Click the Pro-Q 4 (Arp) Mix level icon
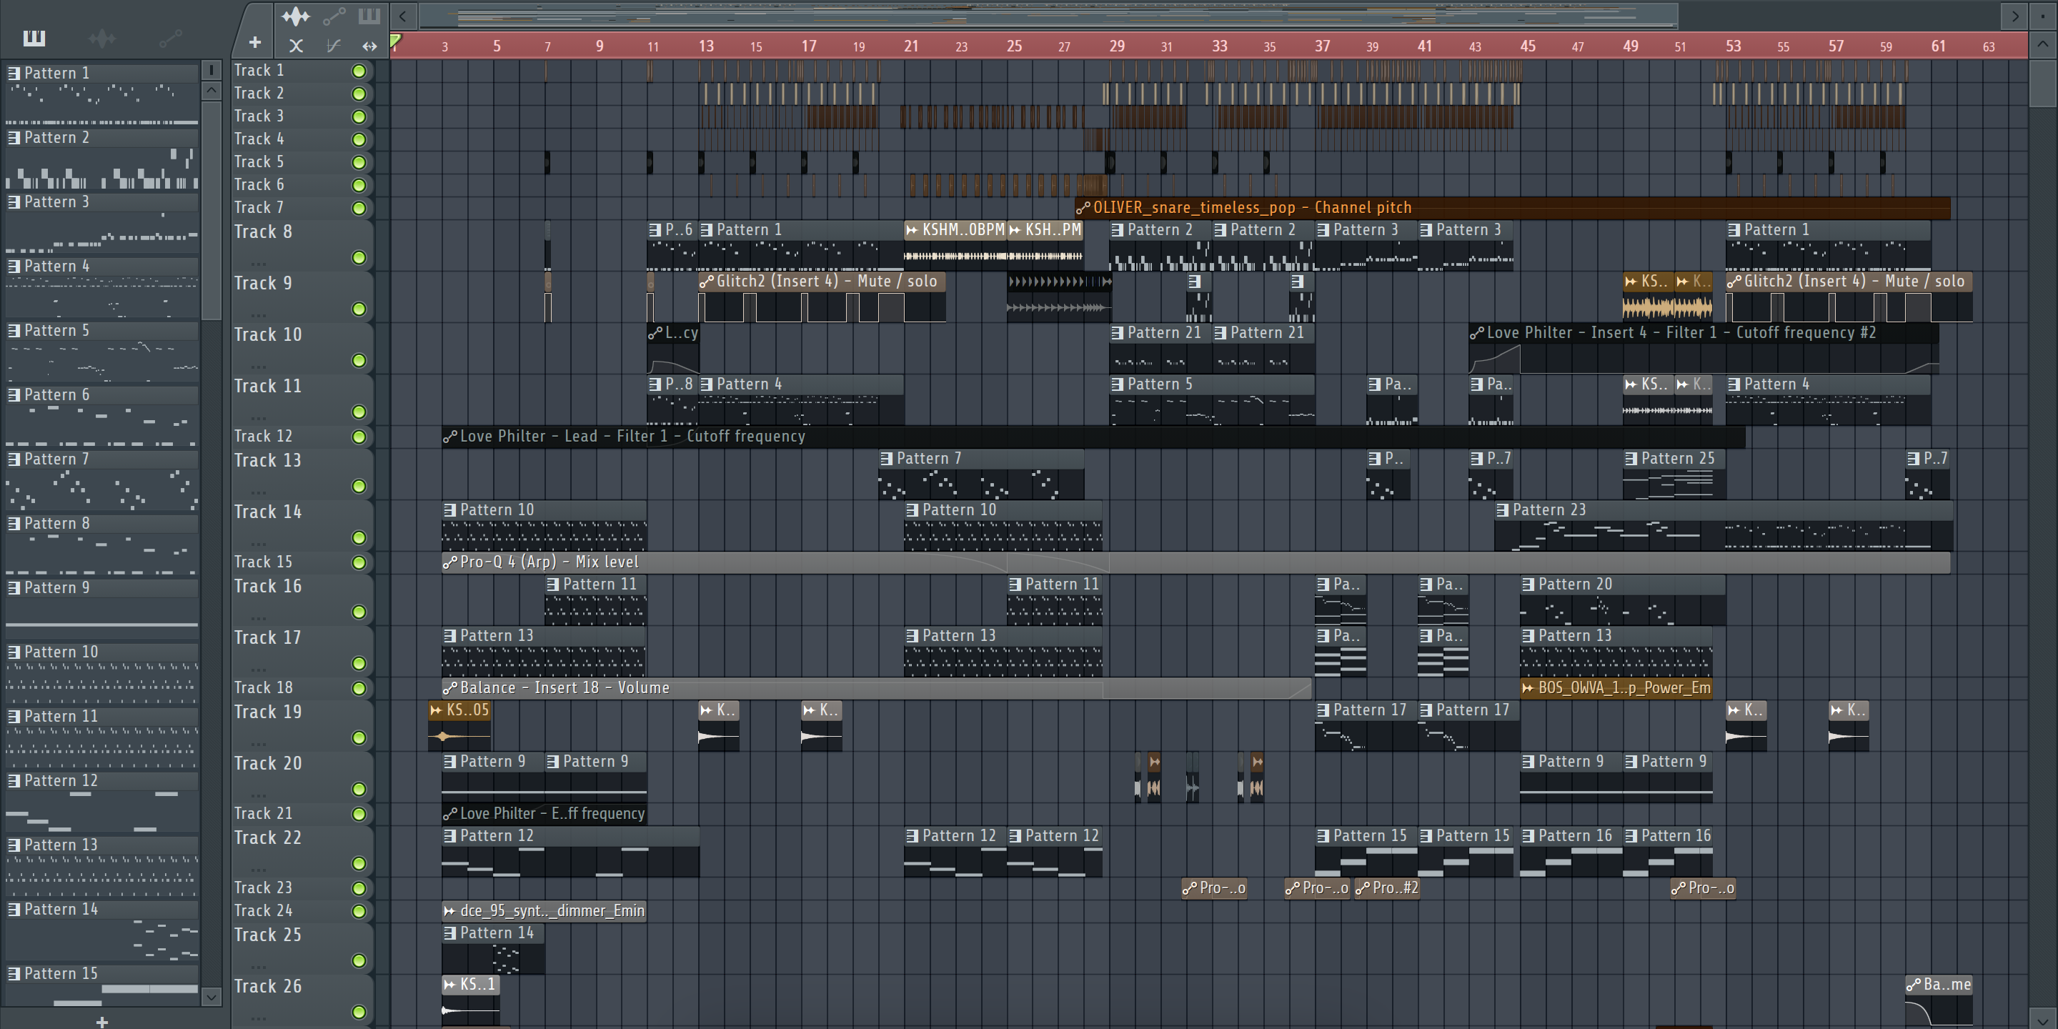The image size is (2058, 1029). (451, 562)
